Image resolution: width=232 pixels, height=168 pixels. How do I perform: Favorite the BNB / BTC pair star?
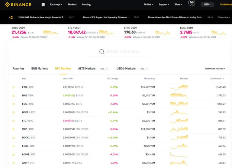[x=14, y=95]
